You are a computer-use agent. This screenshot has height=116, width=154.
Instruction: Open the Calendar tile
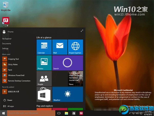pyautogui.click(x=44, y=47)
